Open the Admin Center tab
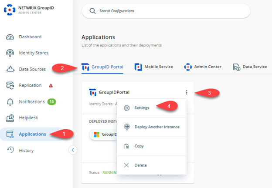The width and height of the screenshot is (272, 188). 203,67
